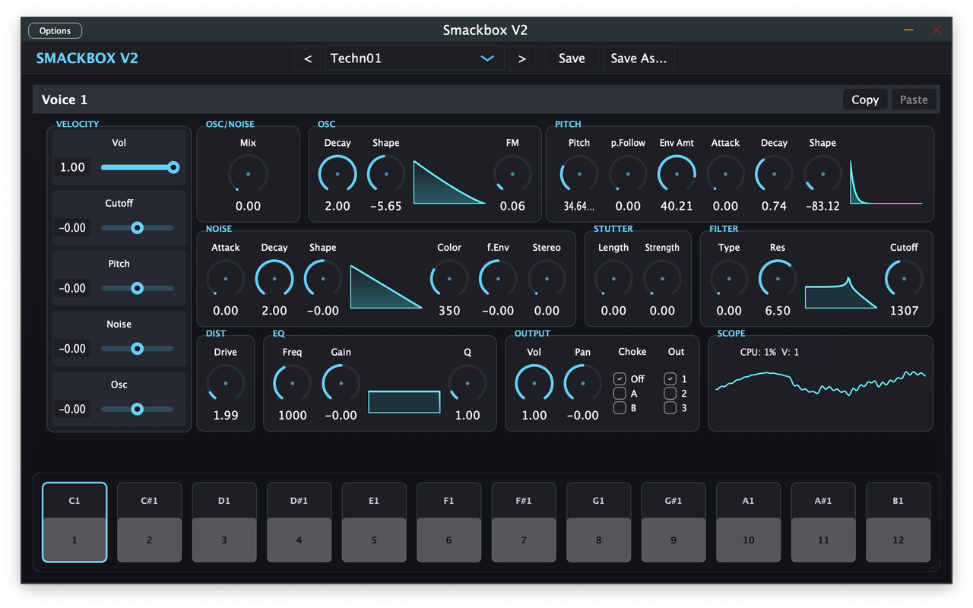Go to next preset arrow
The height and width of the screenshot is (608, 973).
[x=521, y=59]
